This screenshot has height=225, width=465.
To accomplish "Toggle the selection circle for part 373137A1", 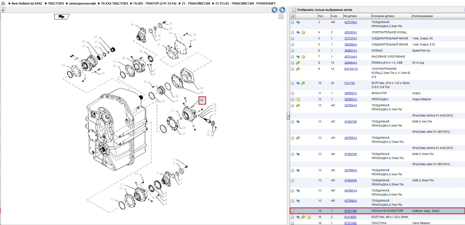I will [292, 39].
